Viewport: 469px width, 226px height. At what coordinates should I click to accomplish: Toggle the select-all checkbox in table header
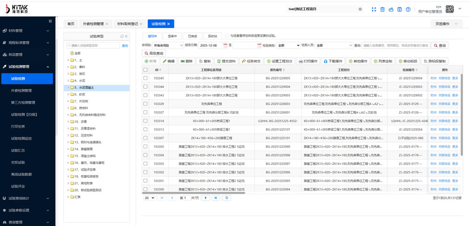pyautogui.click(x=145, y=70)
